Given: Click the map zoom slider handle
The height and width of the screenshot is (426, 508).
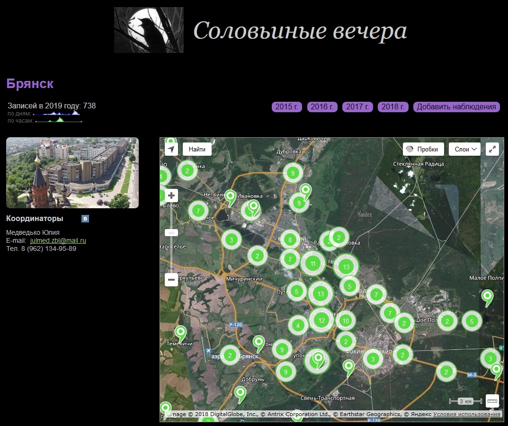Looking at the screenshot, I should pyautogui.click(x=171, y=233).
